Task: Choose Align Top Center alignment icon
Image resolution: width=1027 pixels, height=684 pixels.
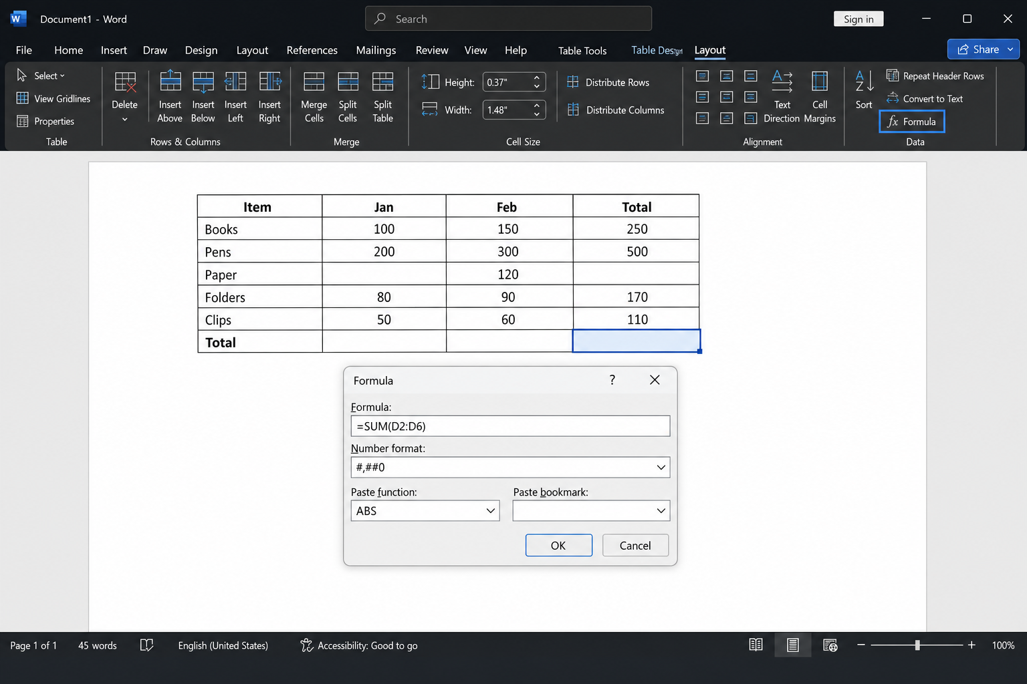Action: [x=727, y=76]
